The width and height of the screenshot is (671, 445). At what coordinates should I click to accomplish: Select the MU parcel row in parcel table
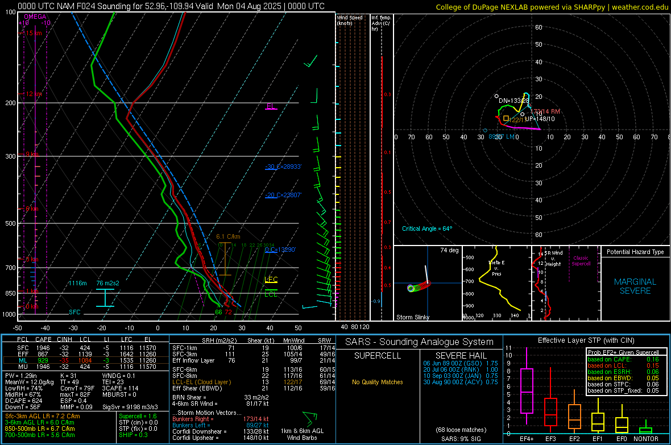86,366
